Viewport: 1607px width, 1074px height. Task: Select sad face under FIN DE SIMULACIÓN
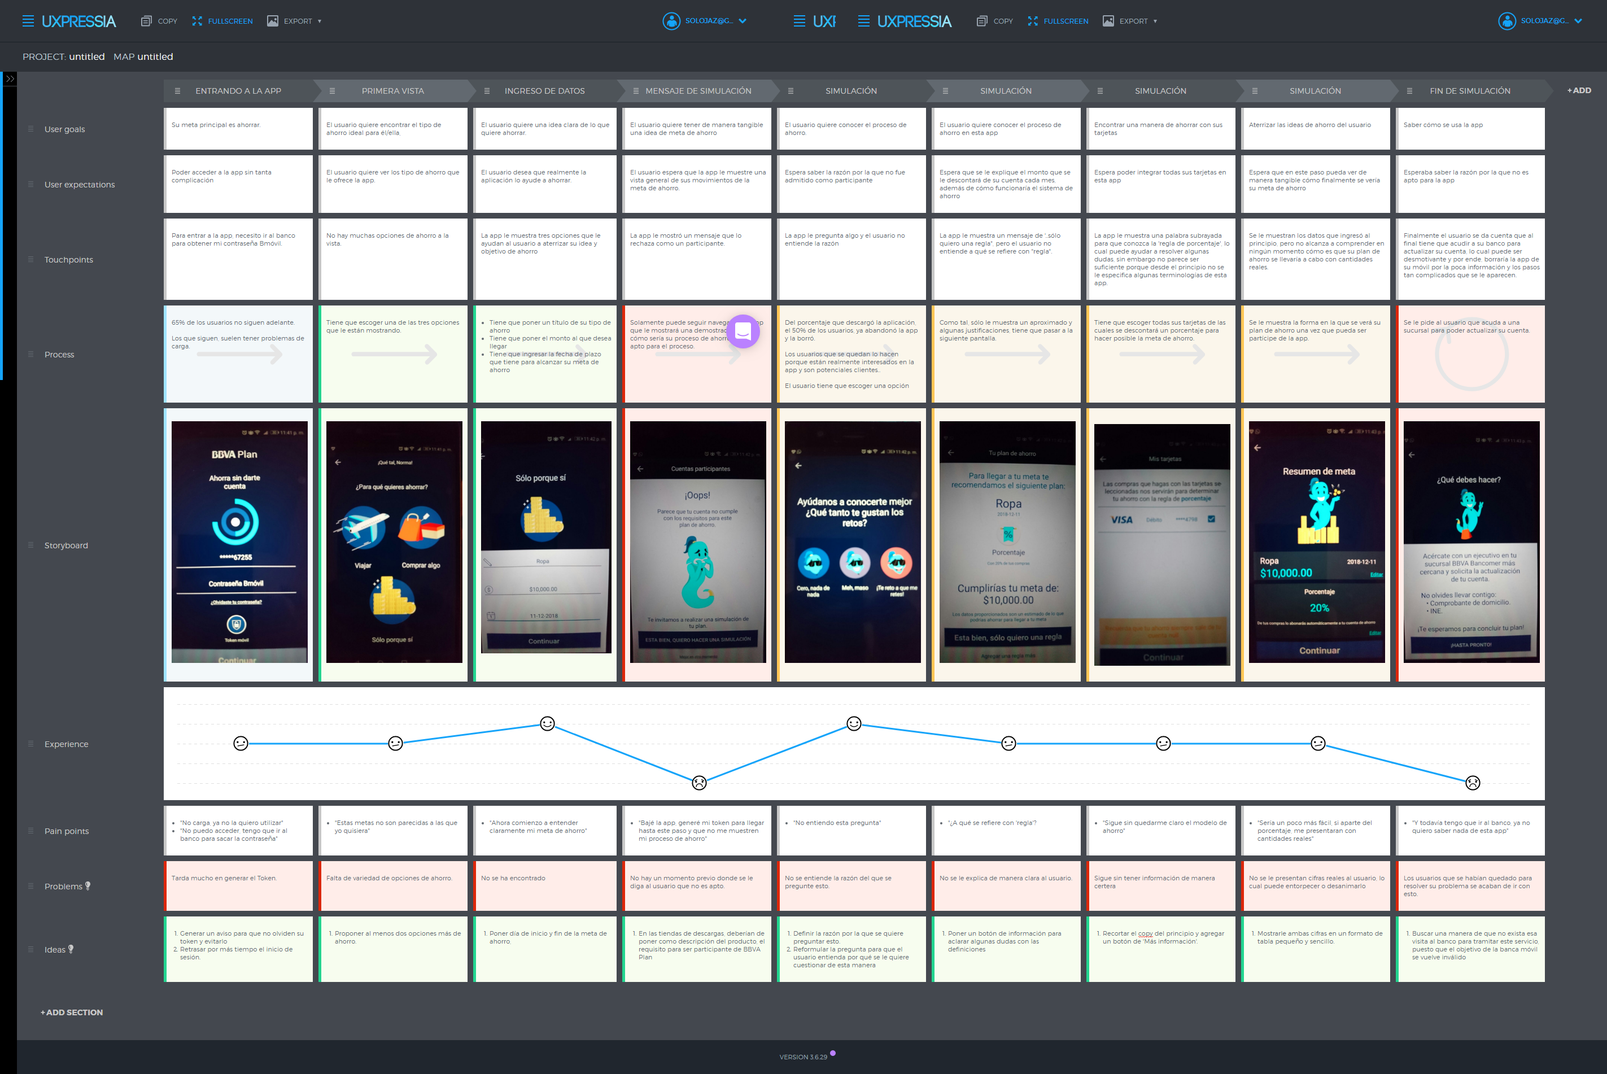(x=1473, y=782)
